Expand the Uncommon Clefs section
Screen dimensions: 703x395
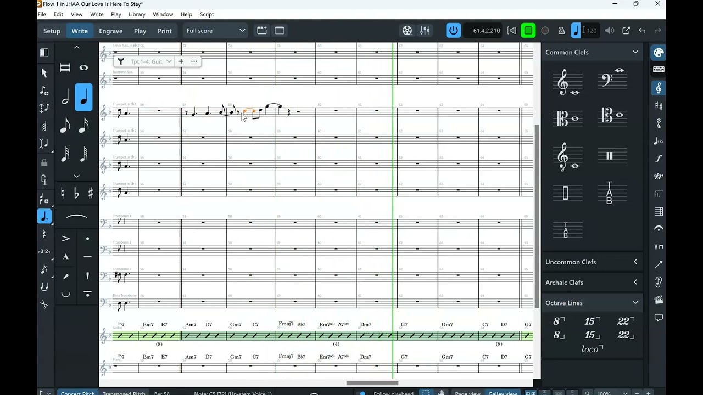[635, 262]
